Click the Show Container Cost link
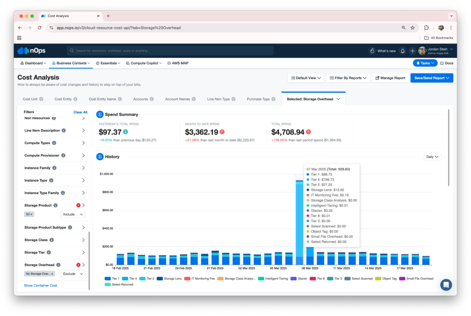This screenshot has height=316, width=471. click(x=40, y=285)
